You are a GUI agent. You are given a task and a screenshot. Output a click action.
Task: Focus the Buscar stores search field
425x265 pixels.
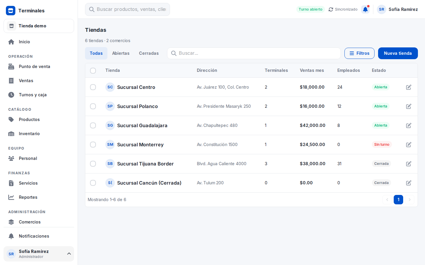point(254,53)
